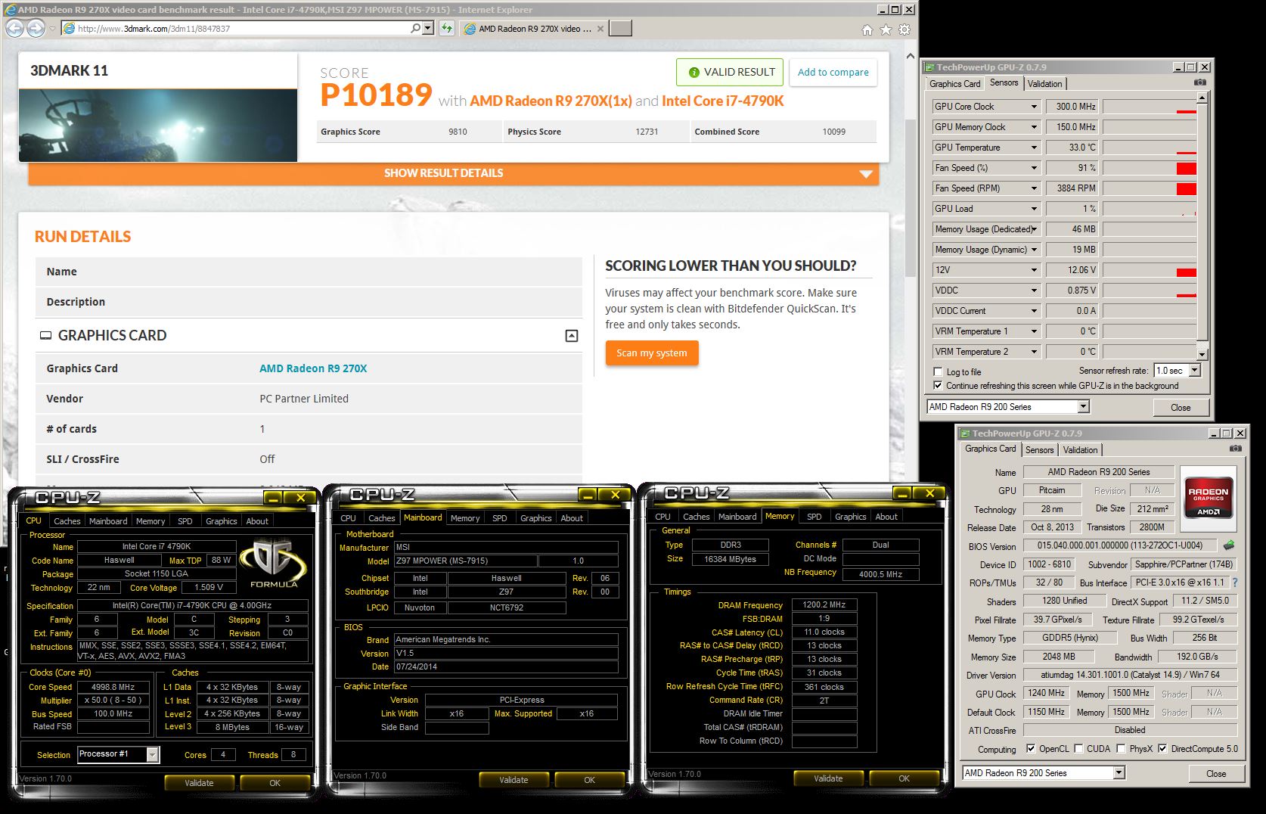Open the GPU Load sensor dropdown
The width and height of the screenshot is (1266, 814).
(1034, 209)
